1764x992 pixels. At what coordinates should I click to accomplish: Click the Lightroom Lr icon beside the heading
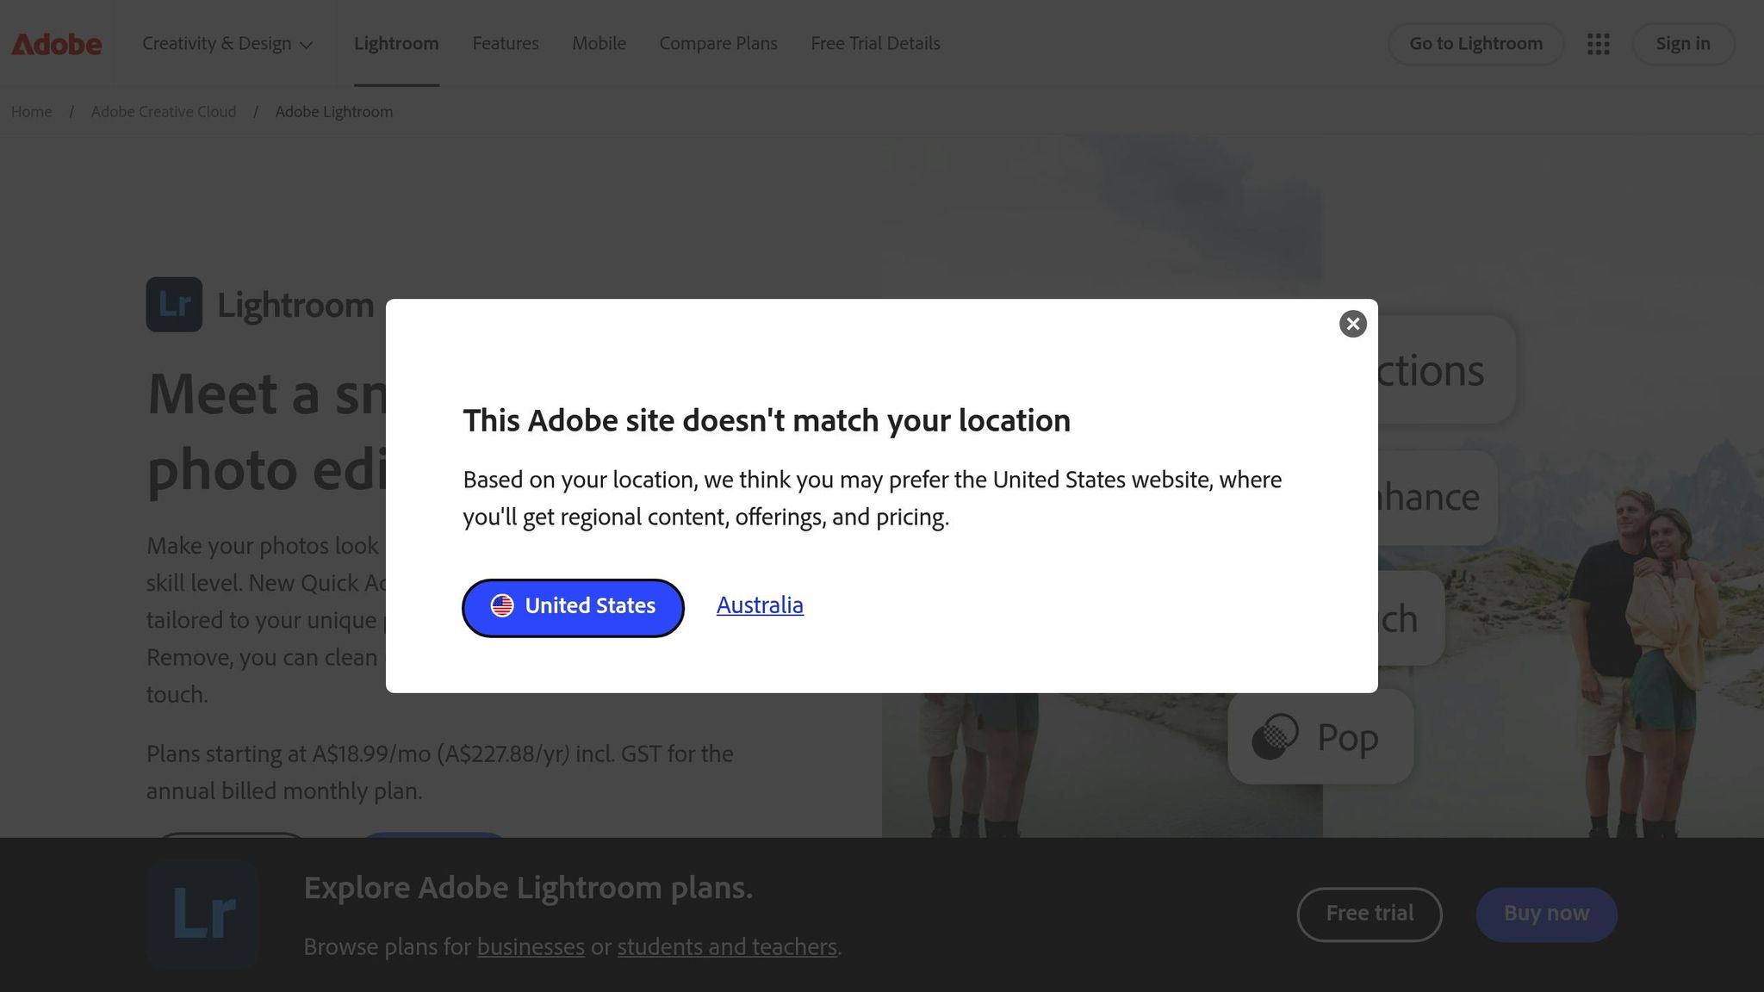click(x=174, y=304)
